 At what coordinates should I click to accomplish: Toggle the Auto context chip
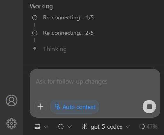(74, 107)
